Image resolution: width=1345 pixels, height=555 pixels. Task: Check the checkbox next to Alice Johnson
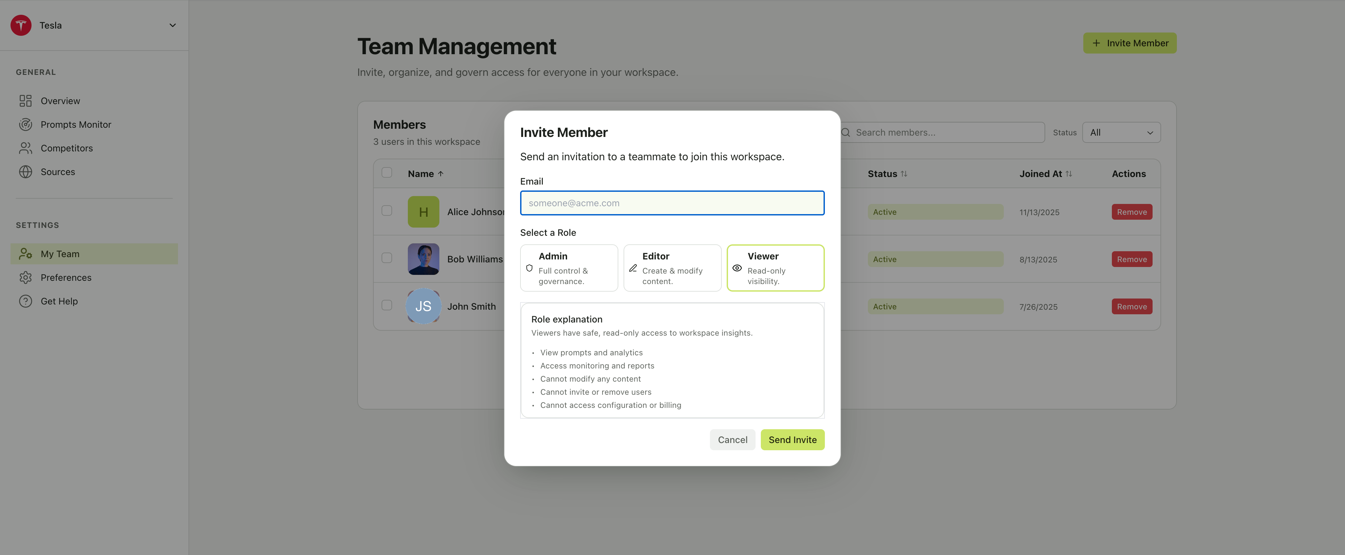pos(386,211)
